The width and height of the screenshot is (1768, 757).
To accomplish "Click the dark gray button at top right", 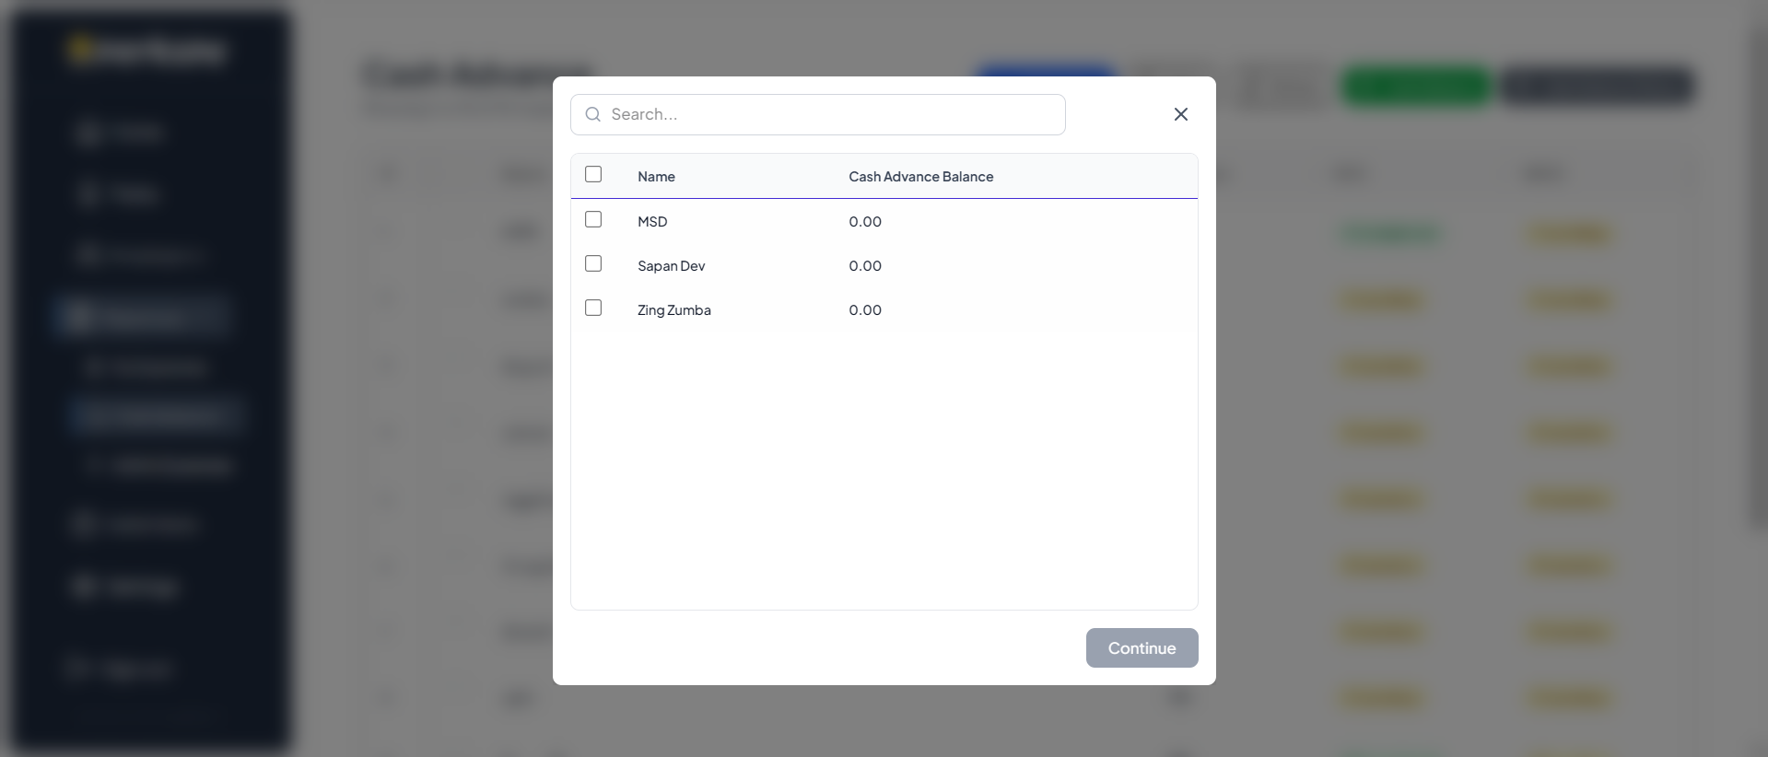I will tap(1596, 87).
